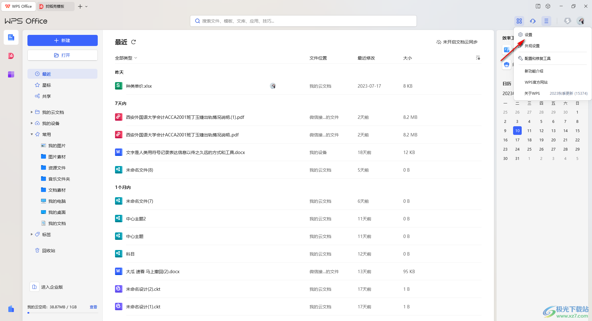Viewport: 592px width, 321px height.
Task: Click the 打开 button
Action: [x=62, y=55]
